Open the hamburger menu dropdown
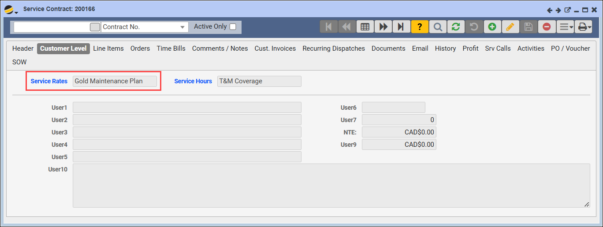603x227 pixels. tap(565, 27)
